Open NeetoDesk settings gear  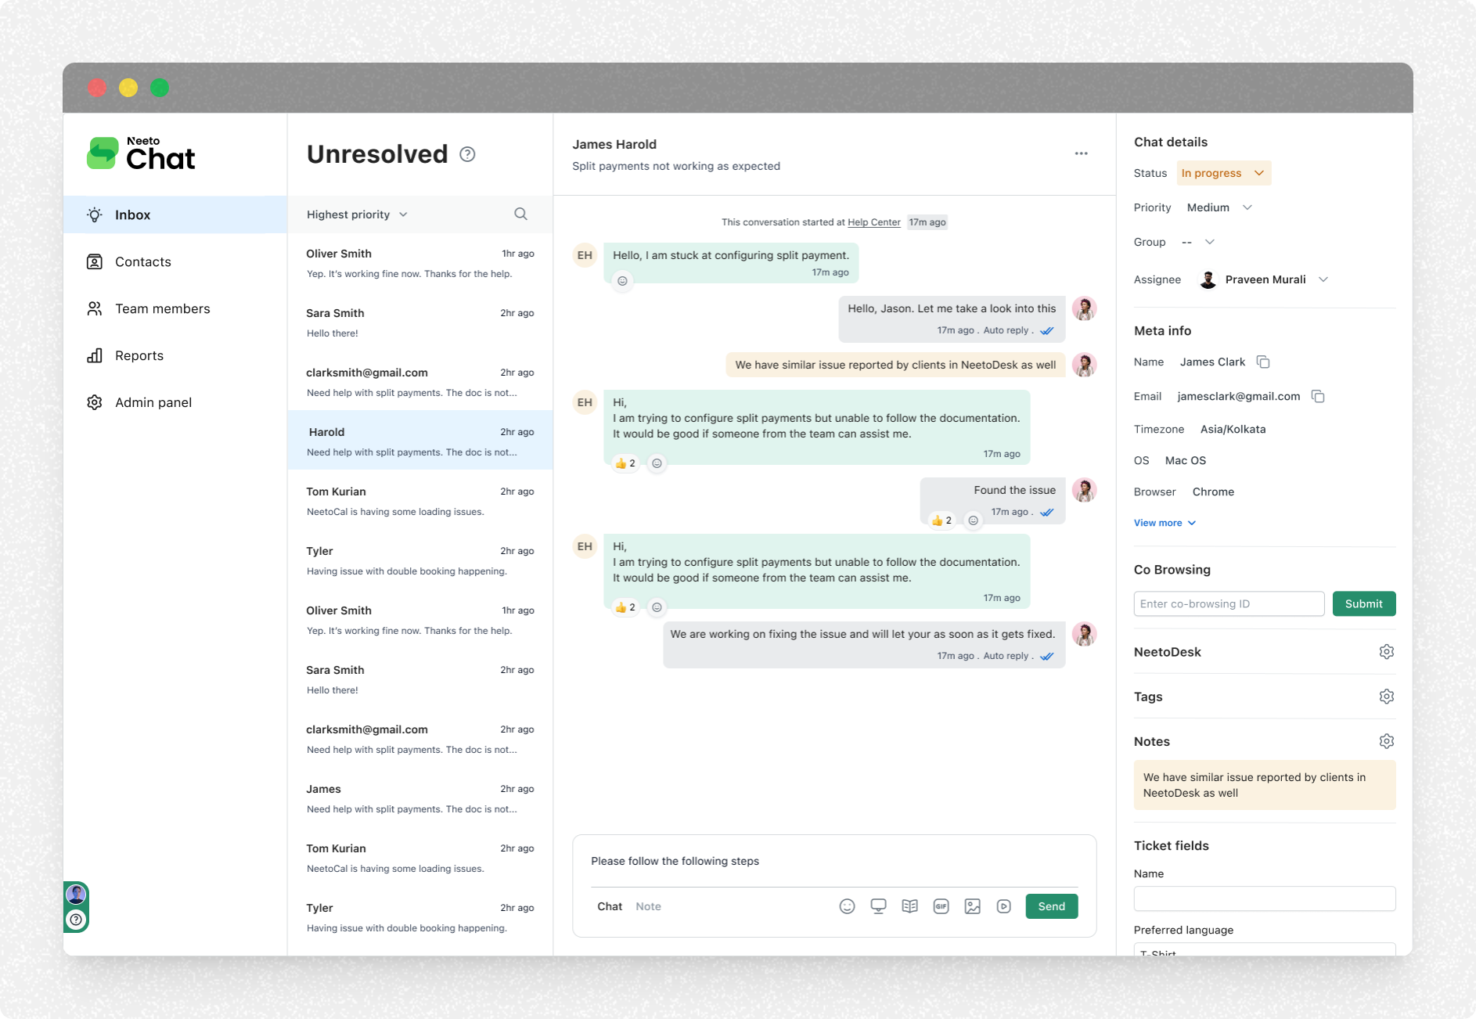pyautogui.click(x=1386, y=652)
